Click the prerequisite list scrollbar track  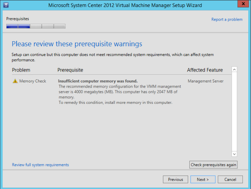click(234, 113)
